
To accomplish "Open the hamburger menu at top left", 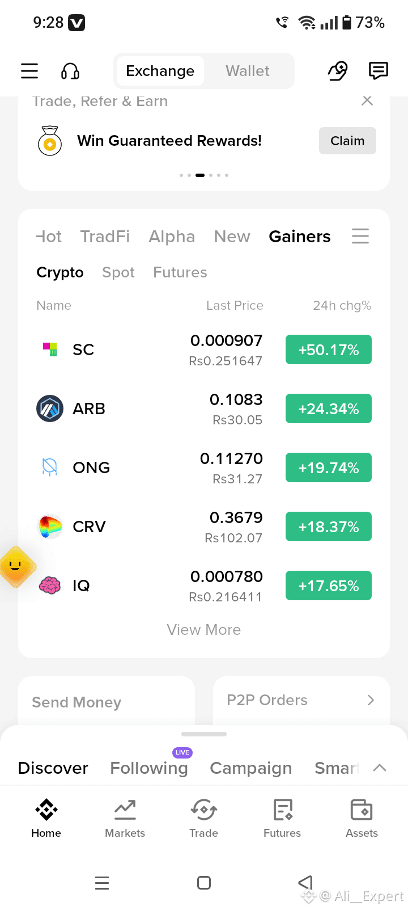I will [29, 71].
